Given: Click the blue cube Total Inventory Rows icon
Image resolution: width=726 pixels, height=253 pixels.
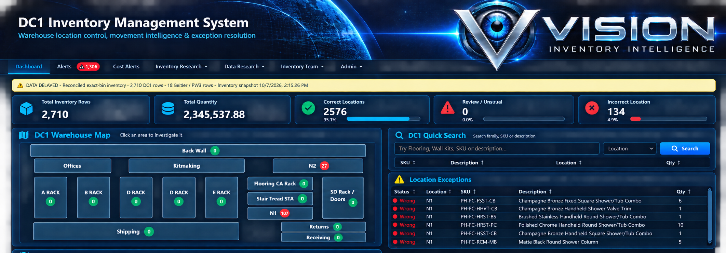Looking at the screenshot, I should (x=26, y=109).
